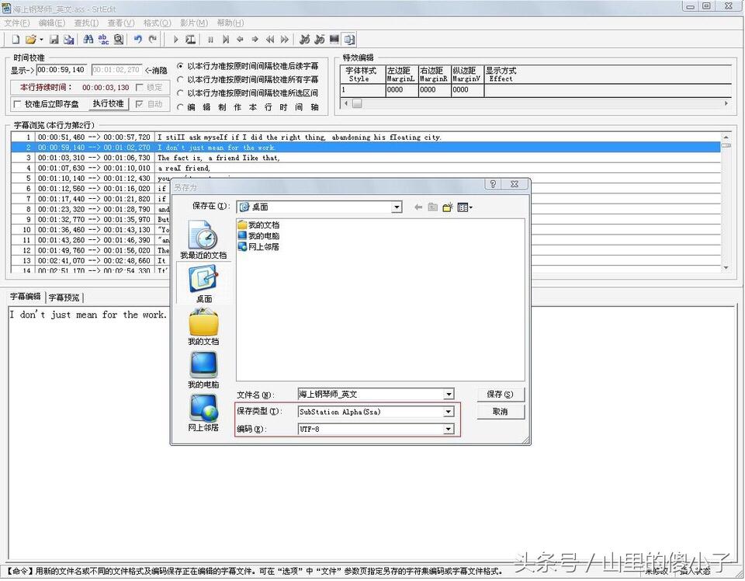745x581 pixels.
Task: Enable 校准后立即存盘 checkbox
Action: [x=17, y=104]
